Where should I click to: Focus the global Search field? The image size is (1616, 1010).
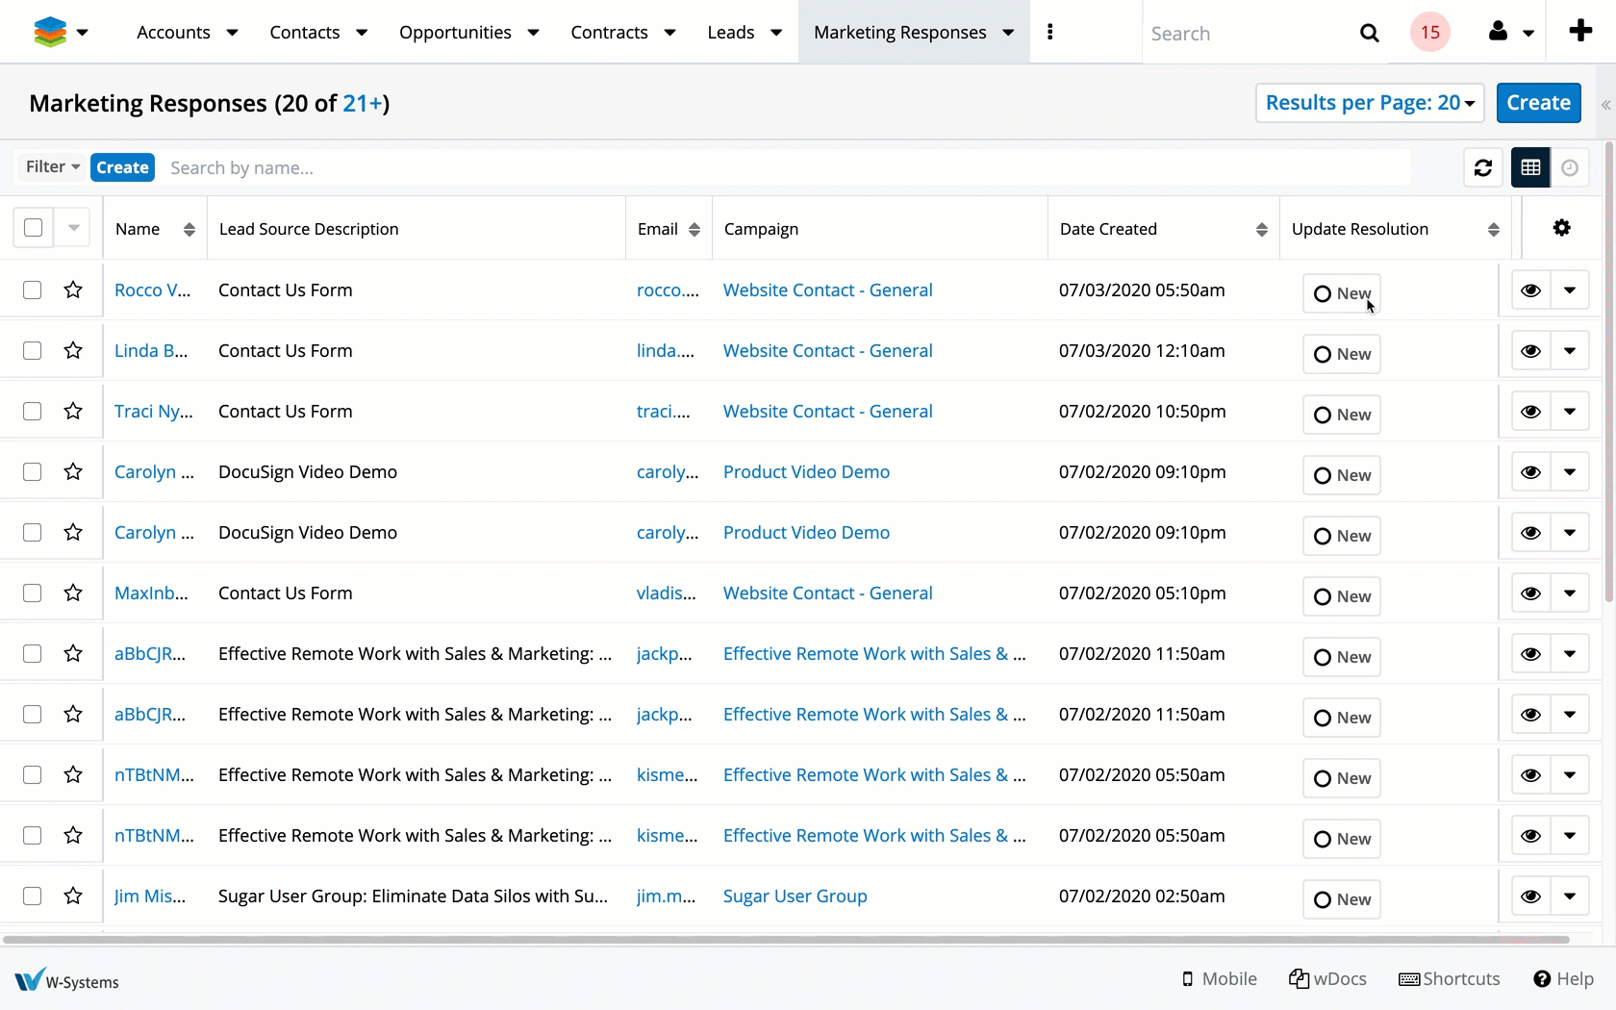1249,34
